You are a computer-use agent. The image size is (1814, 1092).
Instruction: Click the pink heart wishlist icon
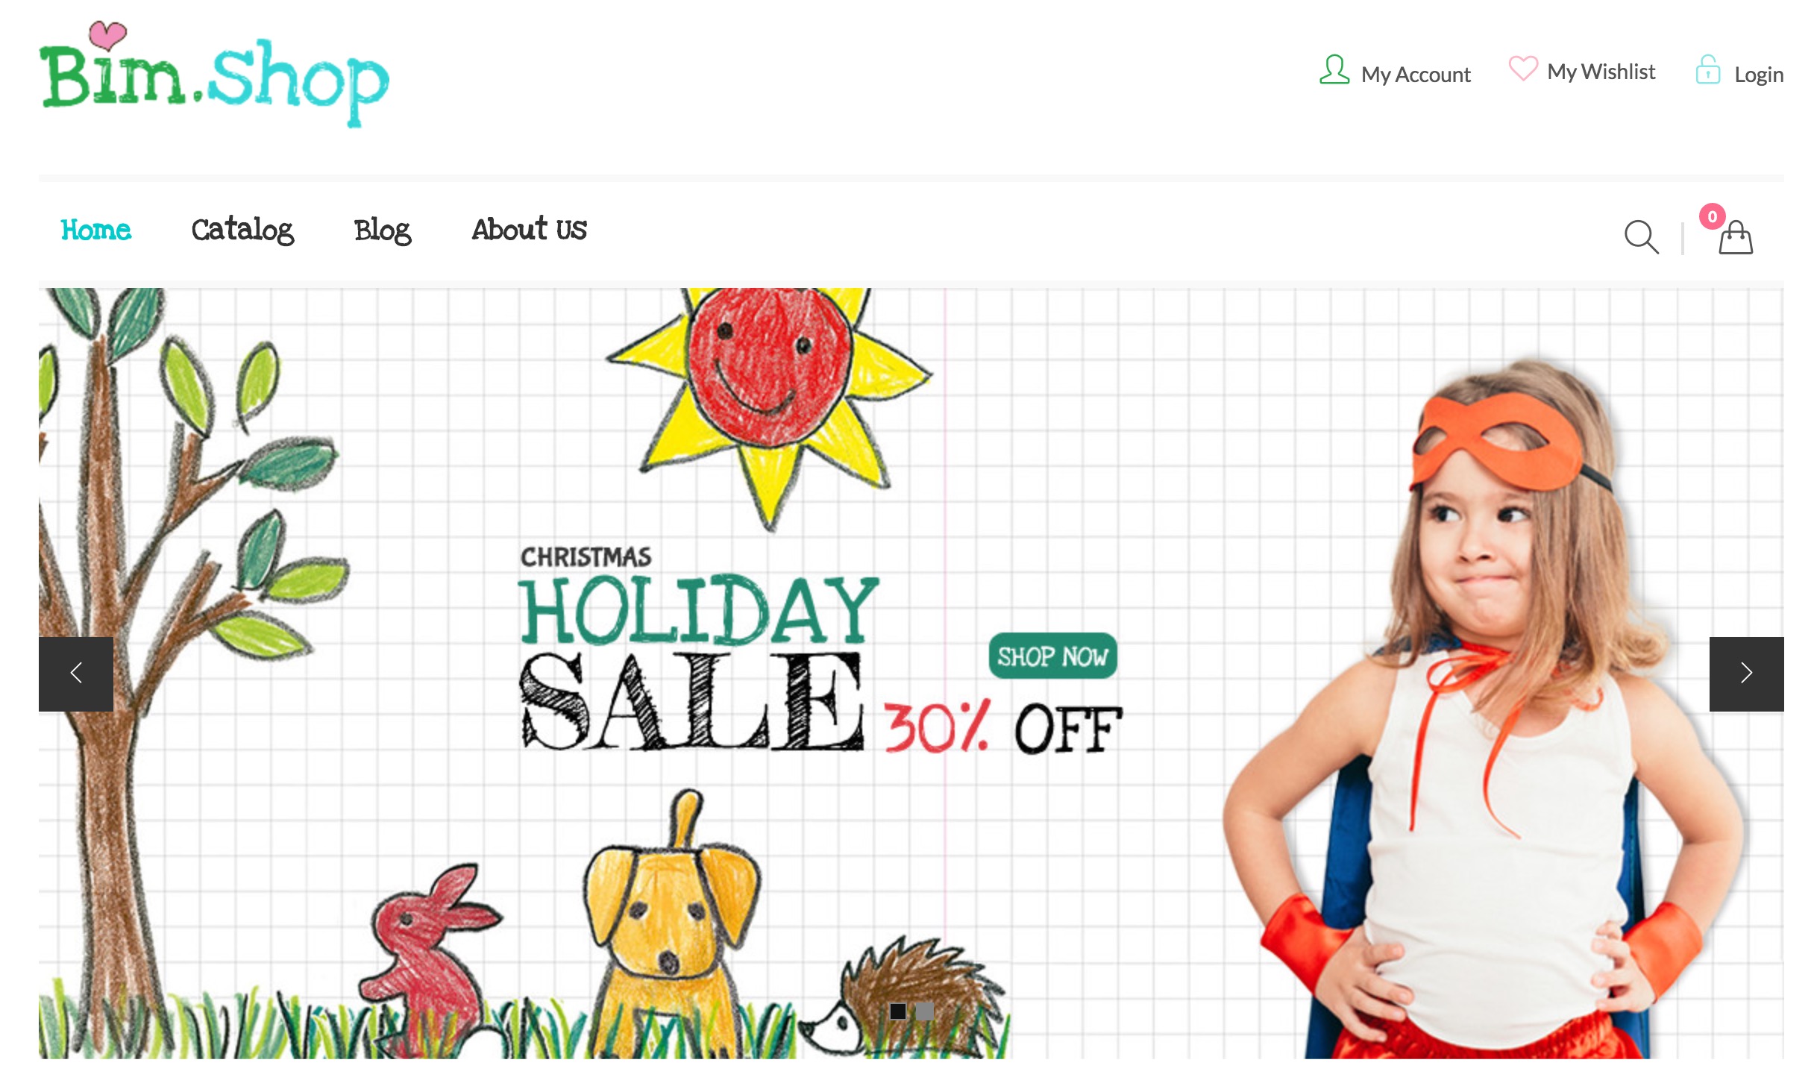click(1523, 69)
